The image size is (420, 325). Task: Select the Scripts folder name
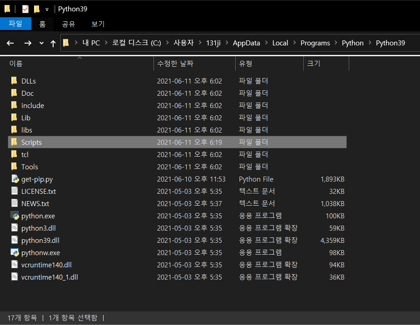31,143
